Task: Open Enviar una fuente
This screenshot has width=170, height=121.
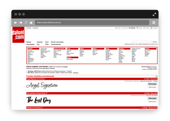Action: point(57,42)
